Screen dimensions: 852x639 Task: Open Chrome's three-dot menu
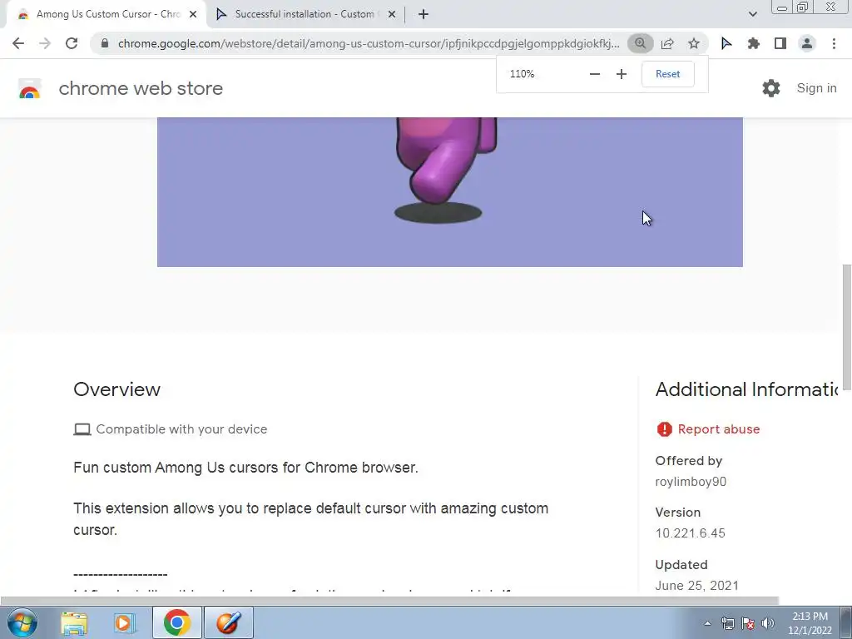click(x=834, y=43)
